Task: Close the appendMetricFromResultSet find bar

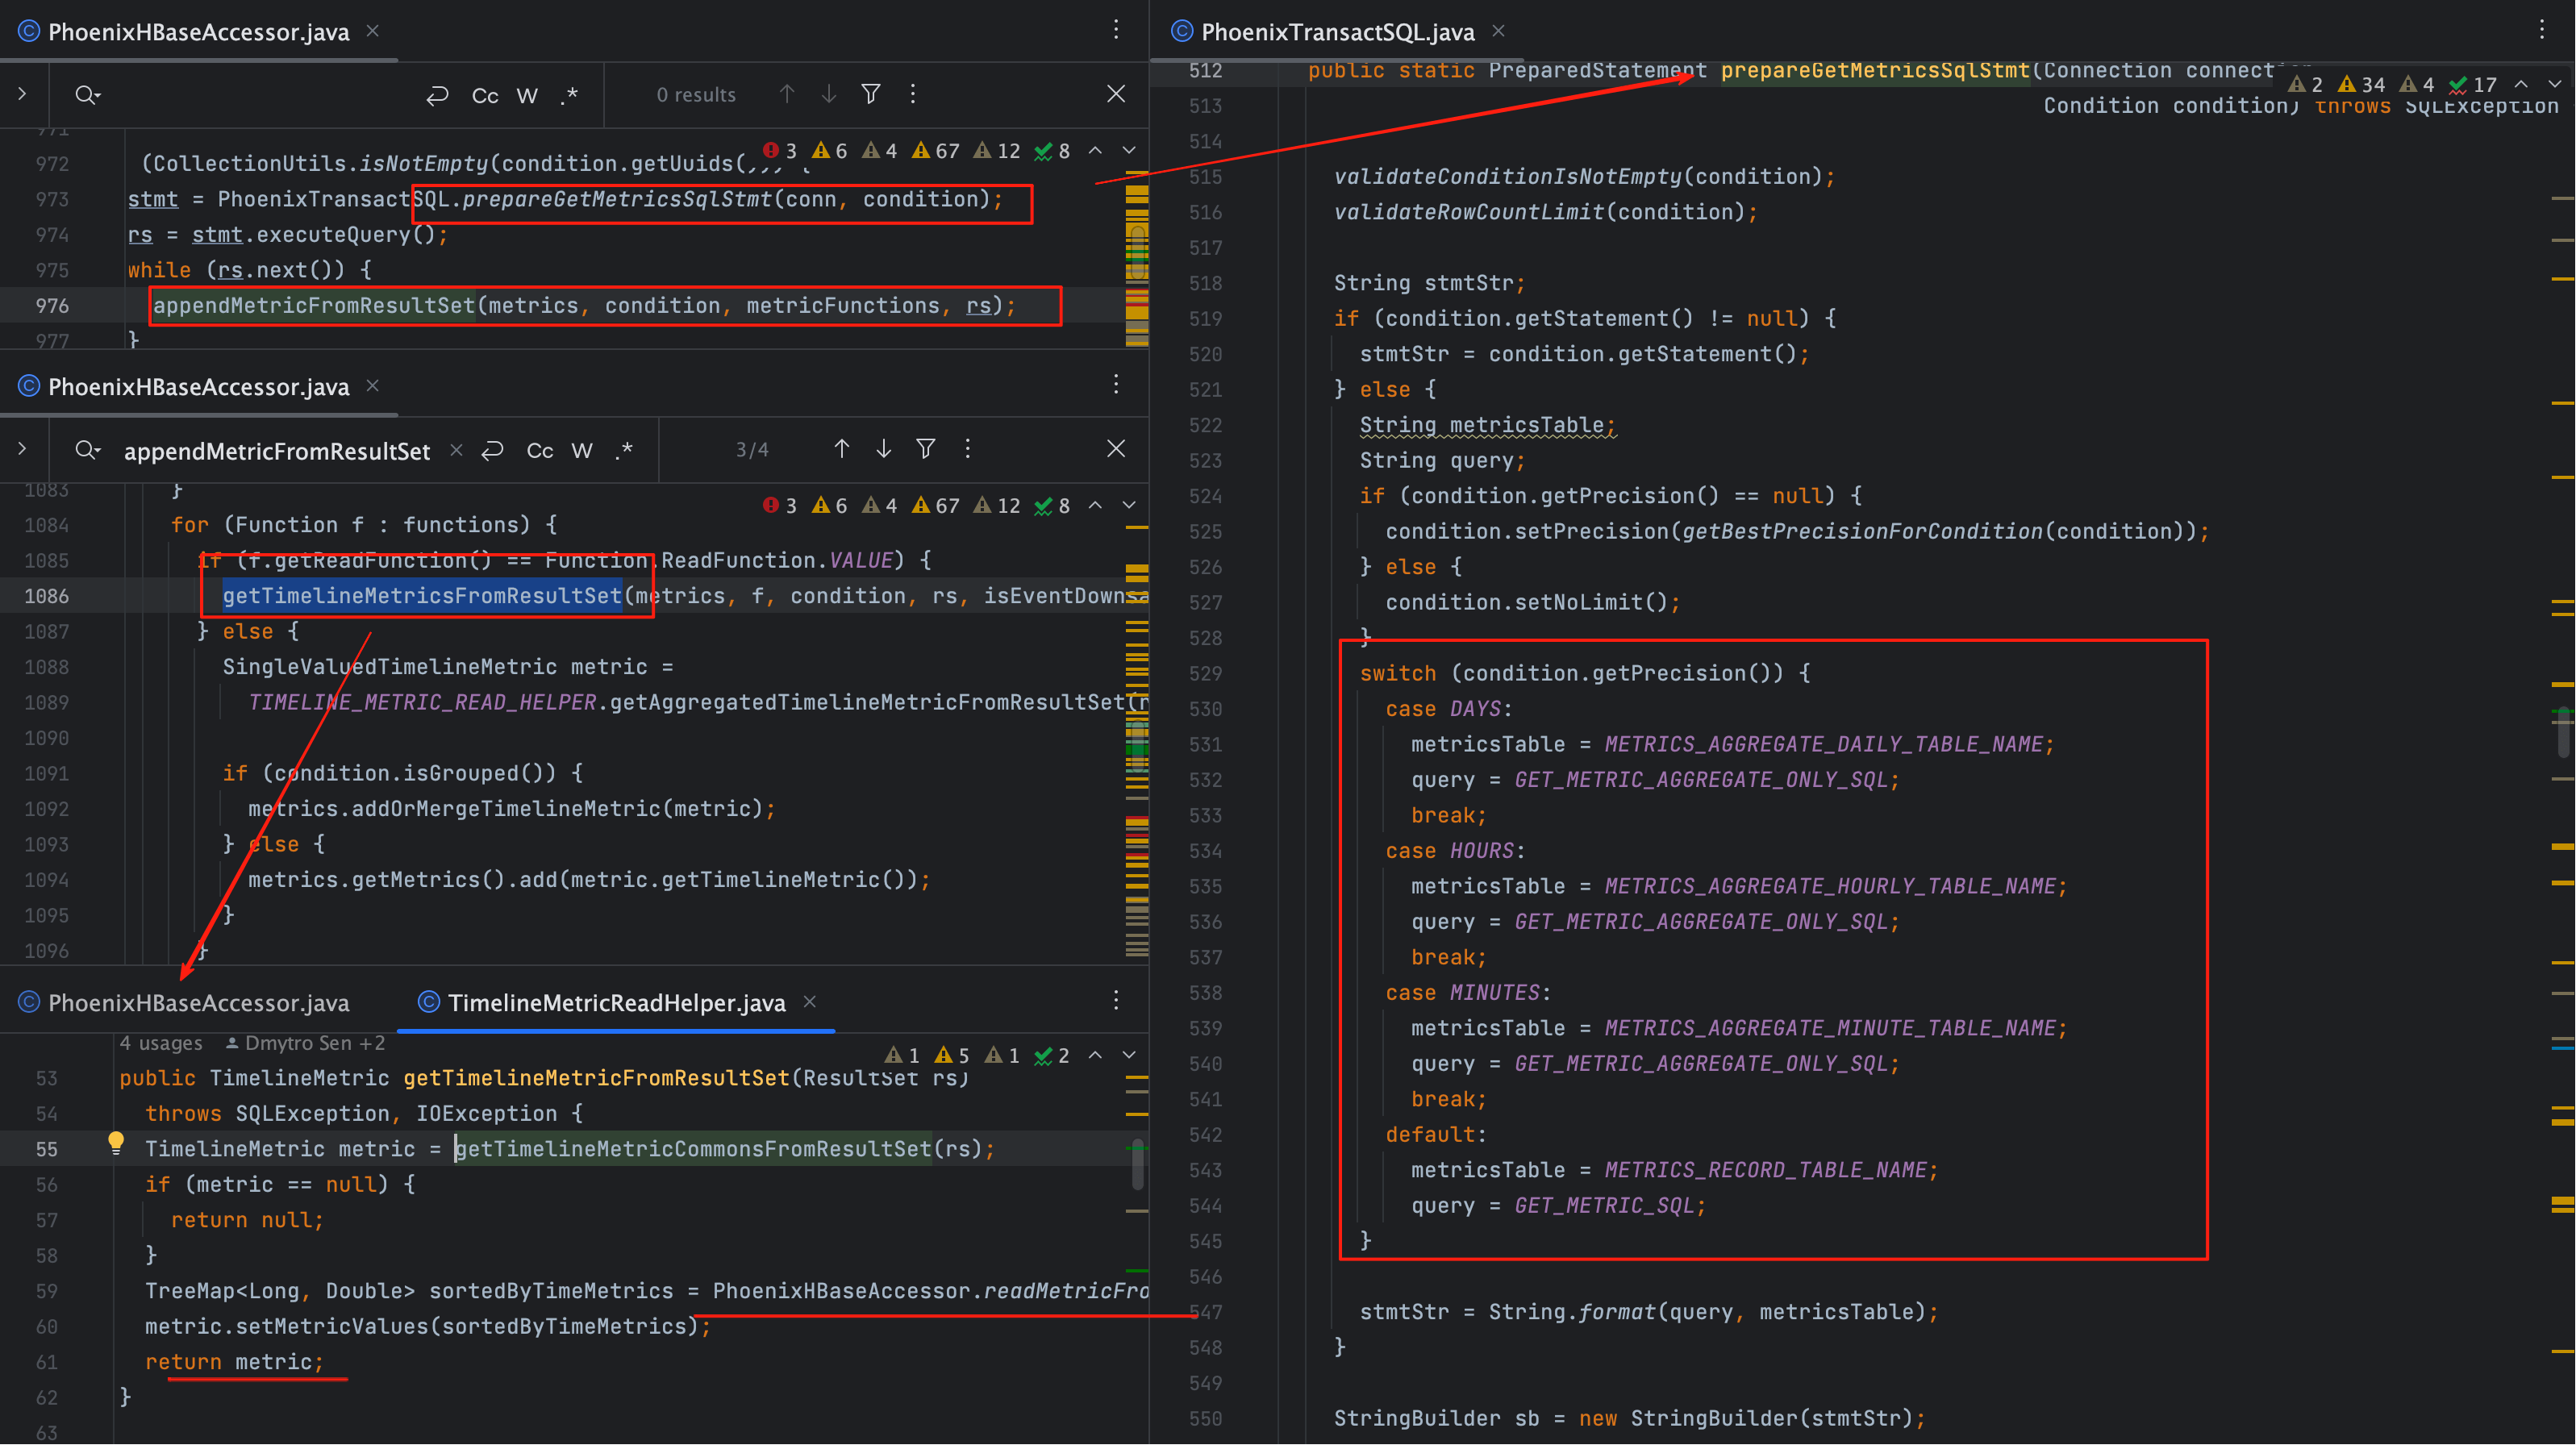Action: (x=1116, y=449)
